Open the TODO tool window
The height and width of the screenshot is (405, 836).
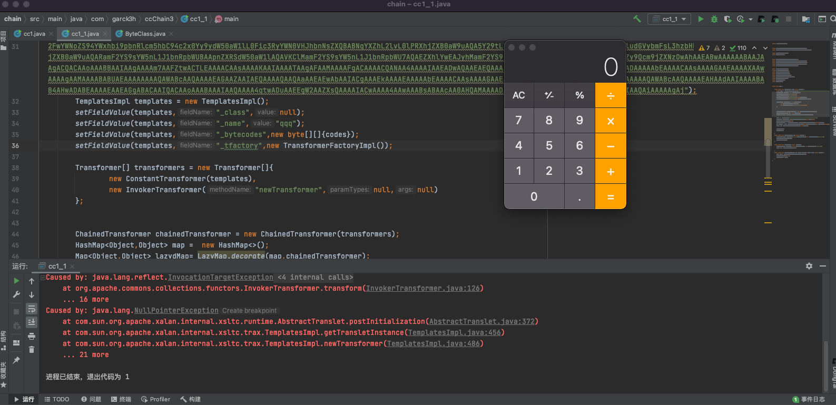[x=57, y=399]
